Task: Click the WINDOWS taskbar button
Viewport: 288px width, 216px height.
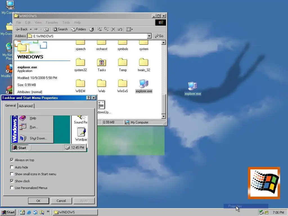Action: [75, 212]
